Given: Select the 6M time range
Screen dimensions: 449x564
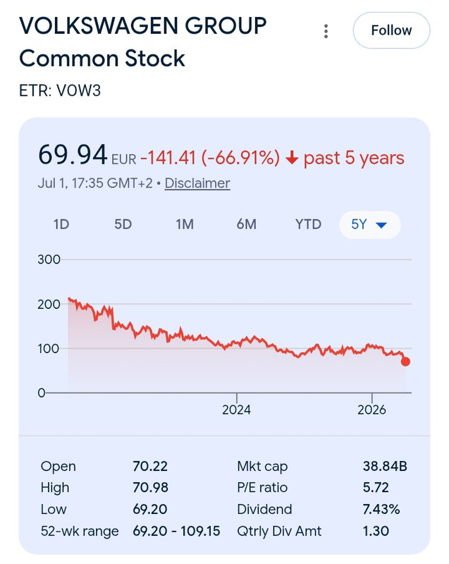Looking at the screenshot, I should pos(246,224).
